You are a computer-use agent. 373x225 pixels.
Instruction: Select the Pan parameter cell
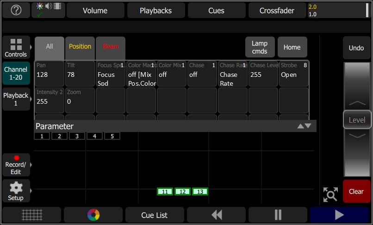[x=49, y=73]
